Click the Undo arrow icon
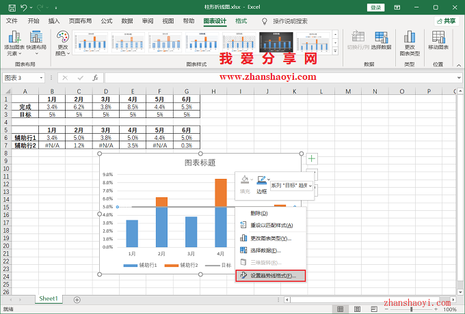 point(24,8)
